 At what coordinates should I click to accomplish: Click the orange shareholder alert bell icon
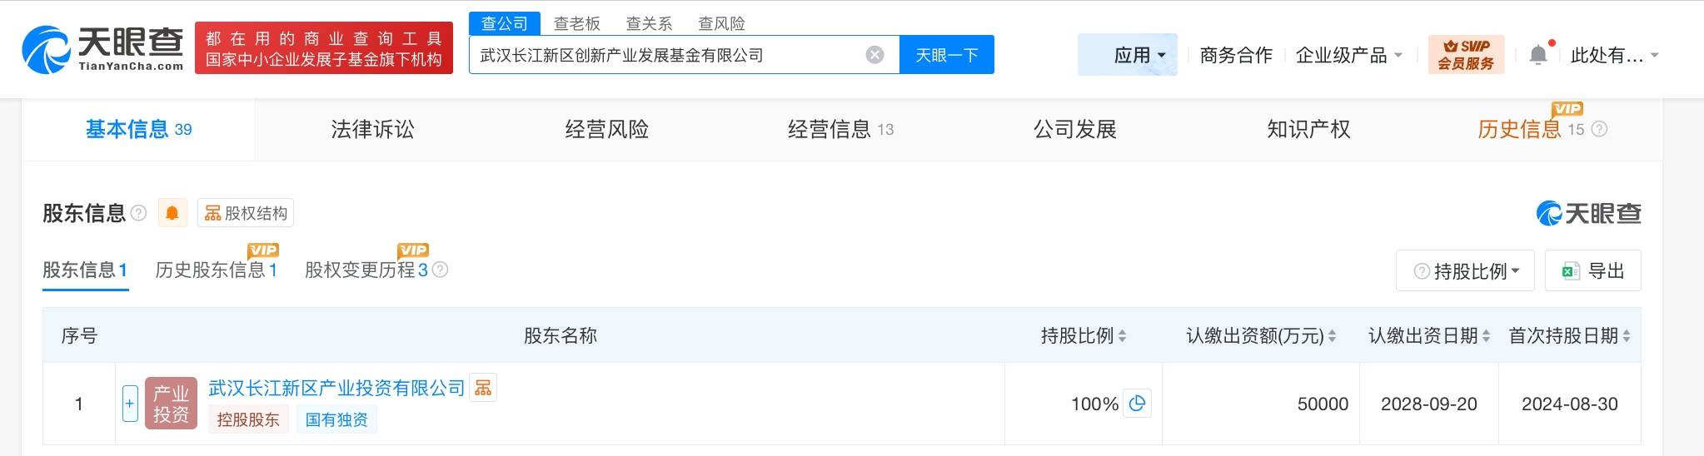tap(172, 214)
